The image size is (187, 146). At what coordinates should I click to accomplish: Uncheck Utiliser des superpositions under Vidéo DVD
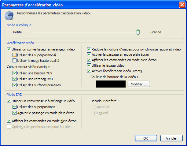[x=14, y=107]
